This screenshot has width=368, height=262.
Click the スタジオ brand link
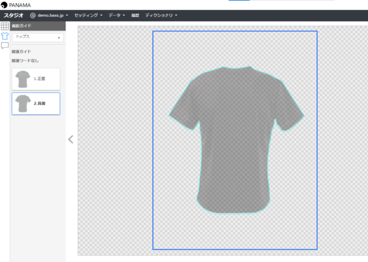pos(13,15)
